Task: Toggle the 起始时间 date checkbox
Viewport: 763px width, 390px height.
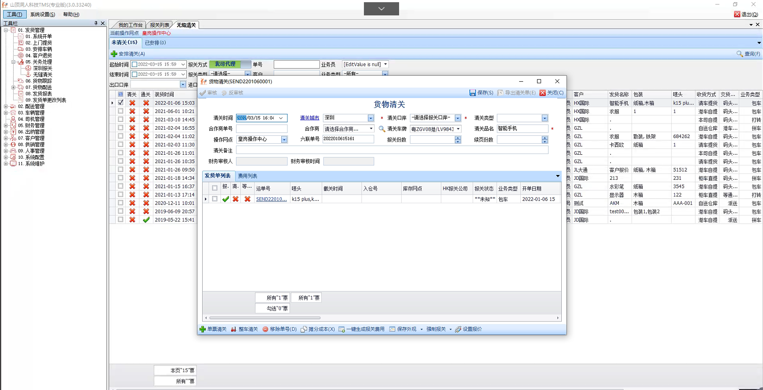Action: [x=135, y=65]
